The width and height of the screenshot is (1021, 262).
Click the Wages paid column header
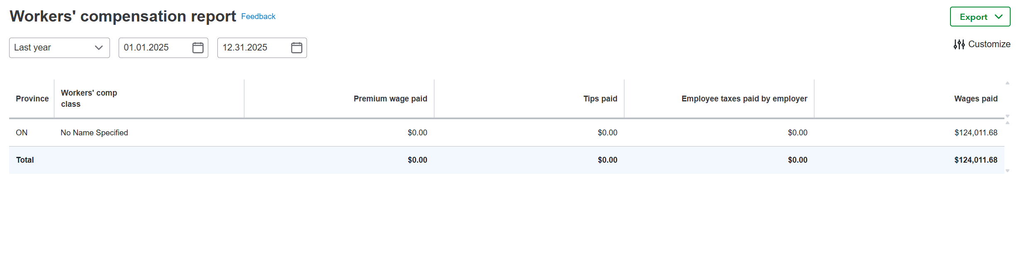click(975, 99)
